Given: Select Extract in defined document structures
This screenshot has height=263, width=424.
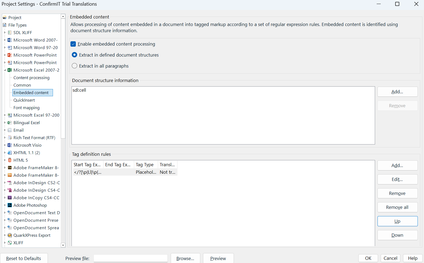Looking at the screenshot, I should (74, 55).
